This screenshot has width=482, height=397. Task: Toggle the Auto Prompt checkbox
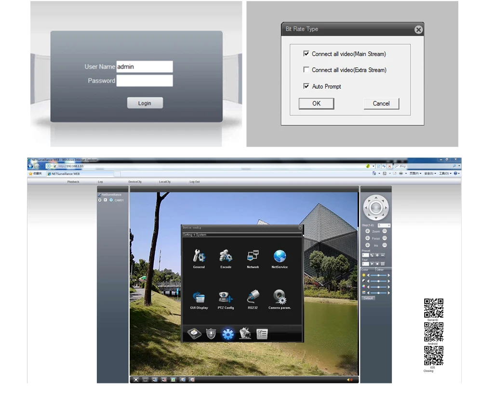coord(306,86)
